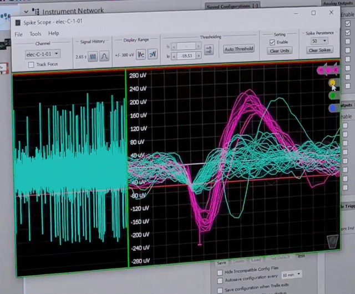The height and width of the screenshot is (294, 355).
Task: Toggle the Sorting Enable checkbox
Action: pyautogui.click(x=272, y=42)
